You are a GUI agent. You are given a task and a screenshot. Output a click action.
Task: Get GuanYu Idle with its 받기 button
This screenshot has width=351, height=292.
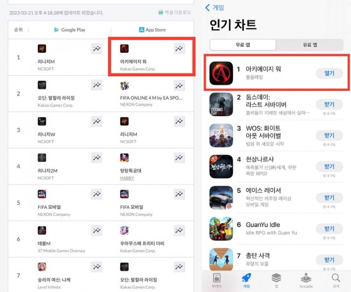click(x=330, y=229)
